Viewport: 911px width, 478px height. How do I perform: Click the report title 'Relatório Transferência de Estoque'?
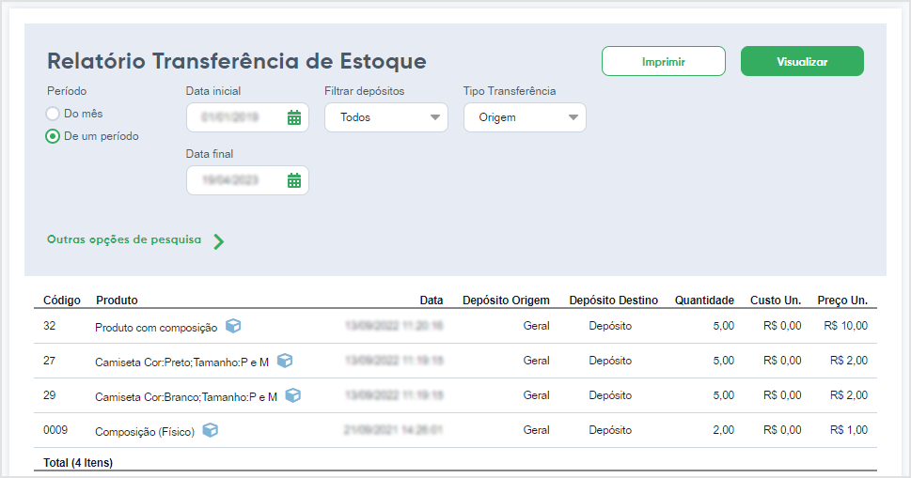[x=237, y=61]
